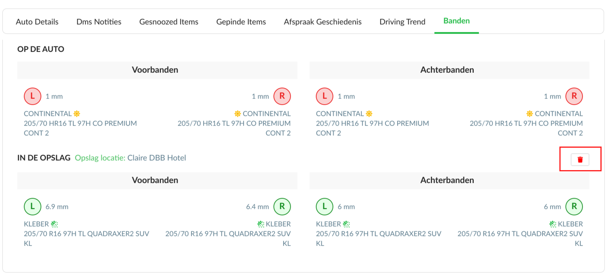Select the Banden tab
The image size is (609, 279).
tap(456, 21)
